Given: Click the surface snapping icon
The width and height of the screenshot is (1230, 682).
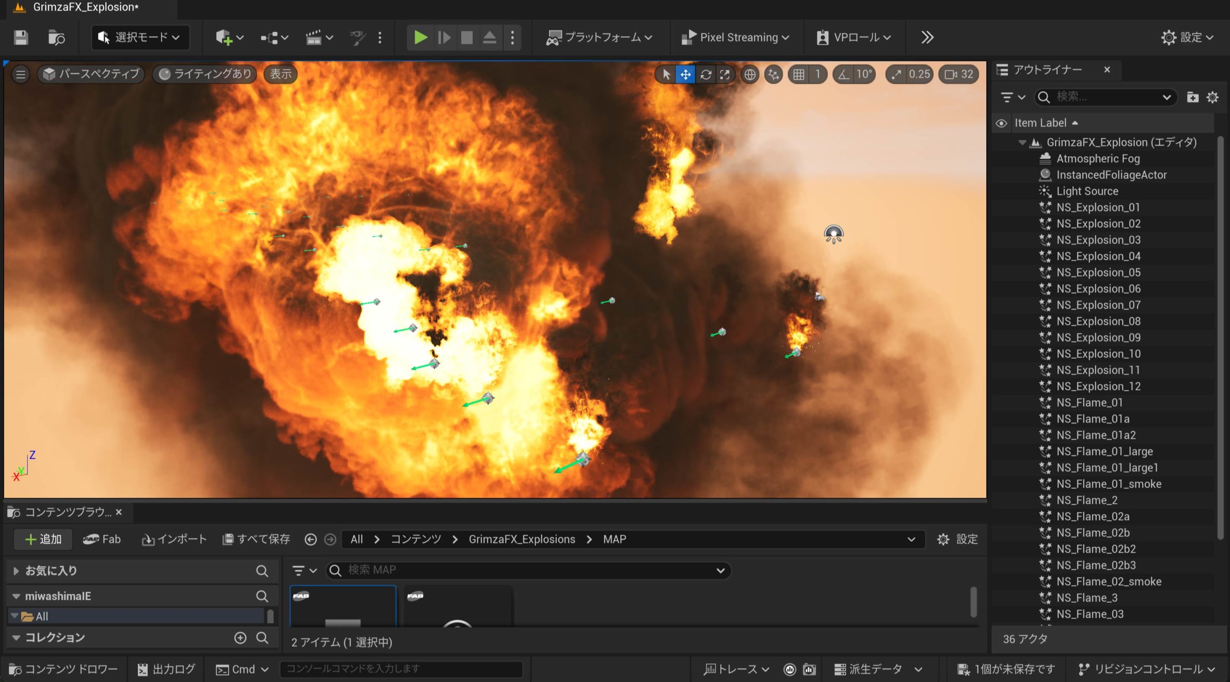Looking at the screenshot, I should (773, 74).
